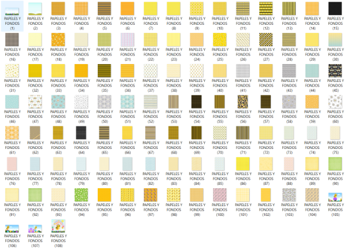
Task: Select PAPELES Y FONDOS (6) orange paper
Action: point(127,9)
